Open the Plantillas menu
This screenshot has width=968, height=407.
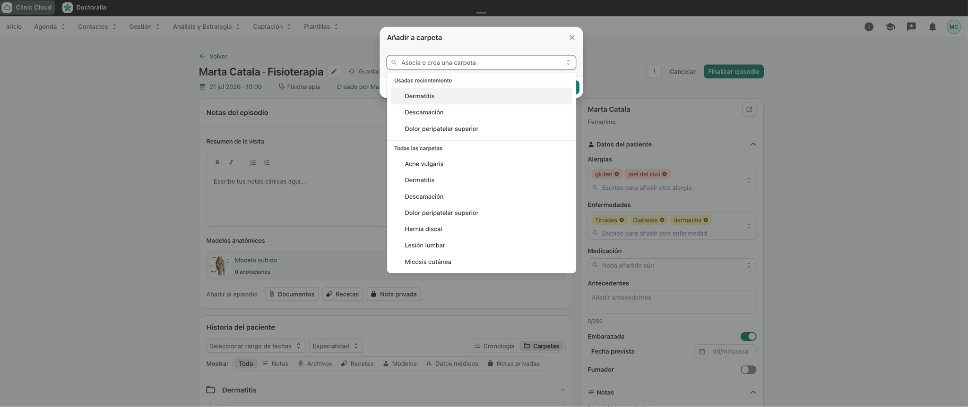pos(321,26)
